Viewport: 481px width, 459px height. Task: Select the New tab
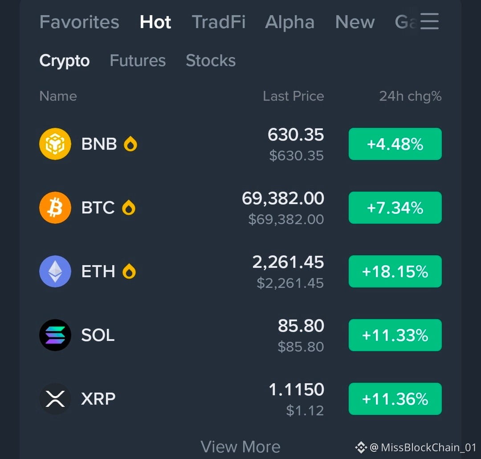point(355,22)
